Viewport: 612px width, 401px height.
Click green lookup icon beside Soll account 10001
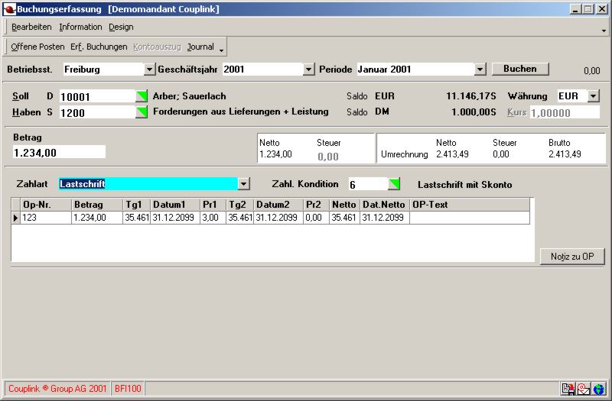coord(142,96)
